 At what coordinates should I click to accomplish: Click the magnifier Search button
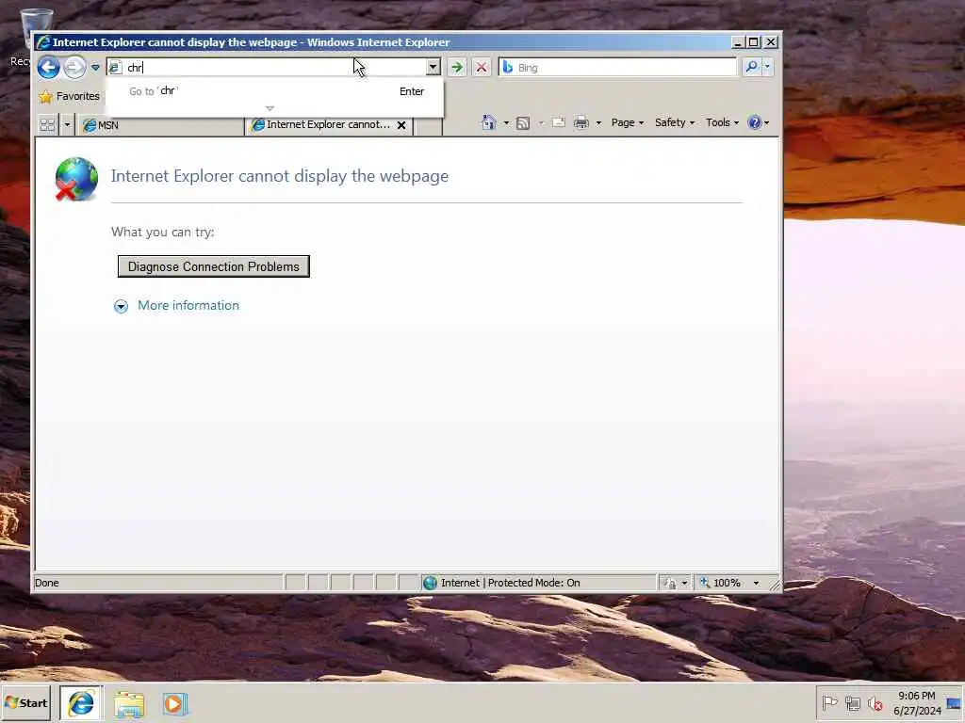point(751,67)
